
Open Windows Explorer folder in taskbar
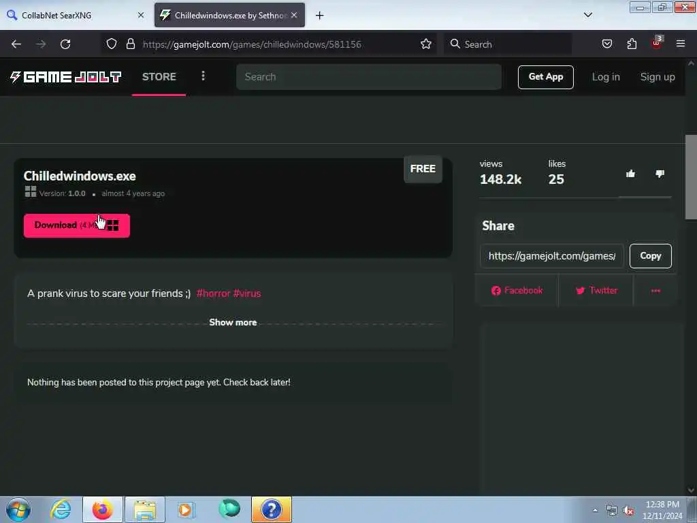(145, 509)
